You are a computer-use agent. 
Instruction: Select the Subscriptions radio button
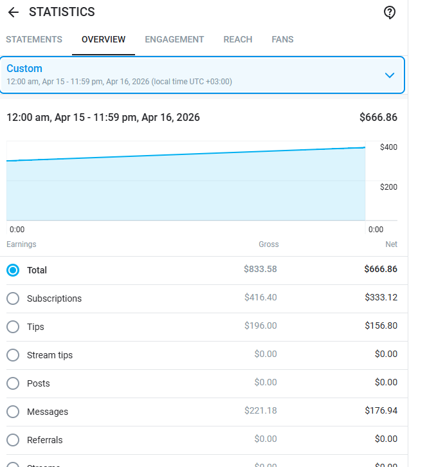[13, 298]
